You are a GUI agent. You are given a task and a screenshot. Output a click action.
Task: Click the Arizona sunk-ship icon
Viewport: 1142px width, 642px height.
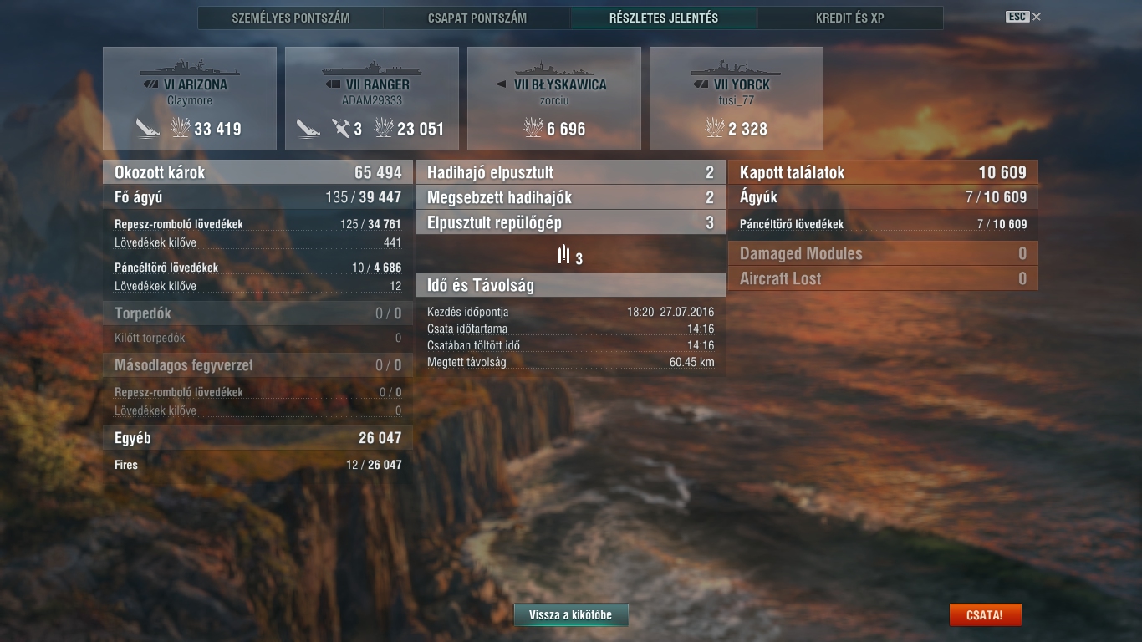[x=148, y=128]
